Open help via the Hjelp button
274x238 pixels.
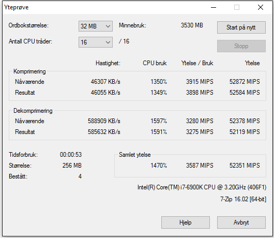(x=186, y=222)
